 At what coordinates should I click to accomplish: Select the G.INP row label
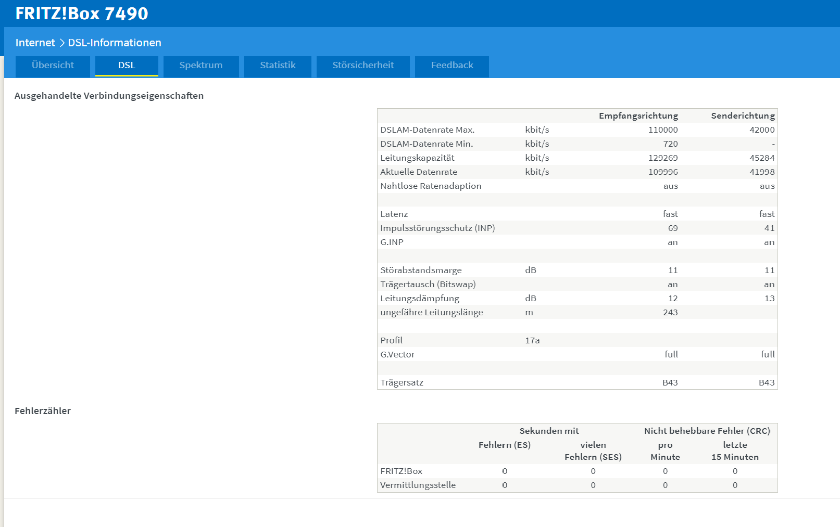(392, 242)
